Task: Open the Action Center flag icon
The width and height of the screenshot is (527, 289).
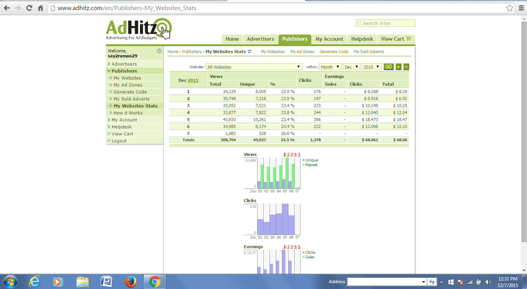Action: click(x=460, y=282)
